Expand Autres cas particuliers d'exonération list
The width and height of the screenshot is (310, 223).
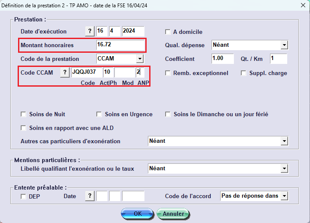point(284,141)
